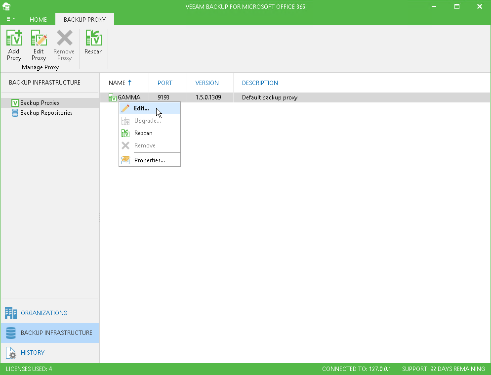
Task: Maximize the Veeam window
Action: (x=457, y=6)
